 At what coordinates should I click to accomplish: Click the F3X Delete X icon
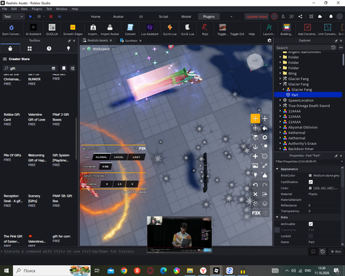(x=255, y=195)
